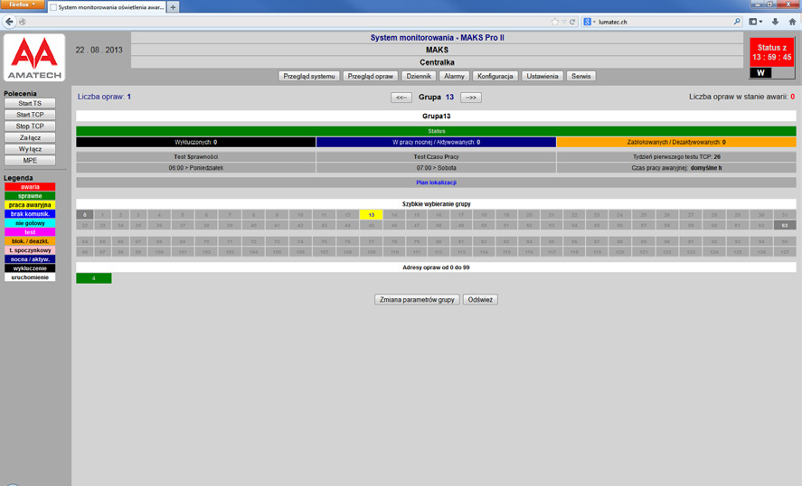Open the Firefox application menu
802x486 pixels.
[x=22, y=5]
